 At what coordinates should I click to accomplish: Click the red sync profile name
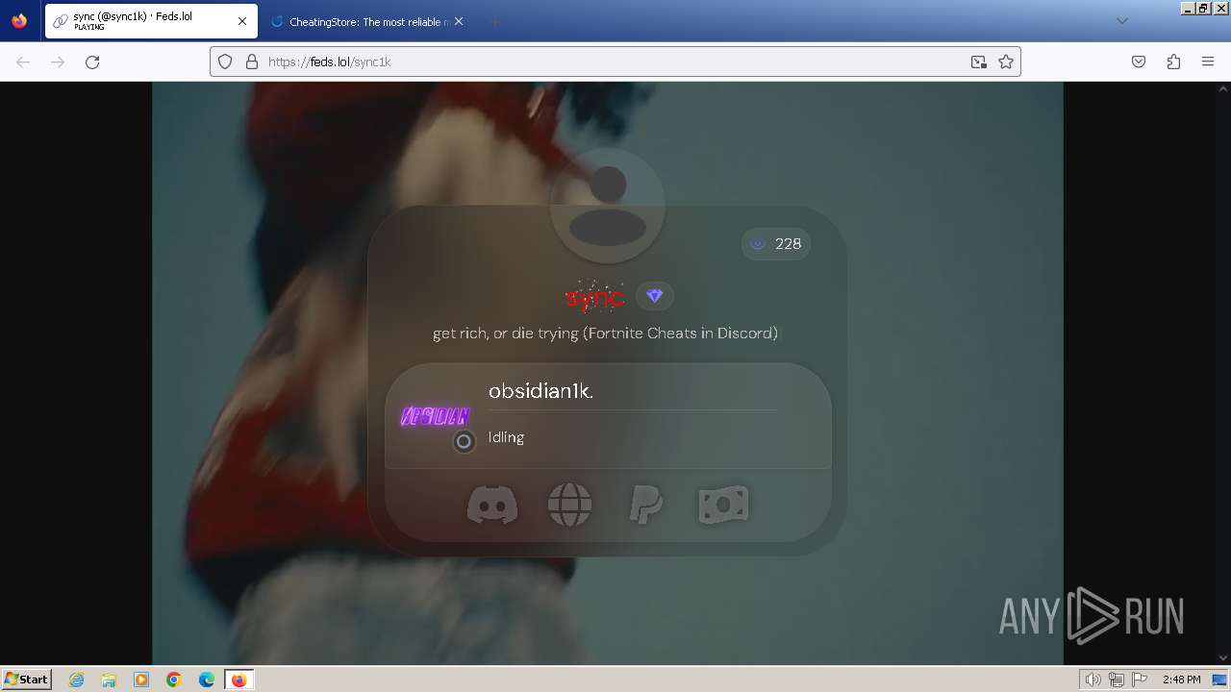click(595, 297)
